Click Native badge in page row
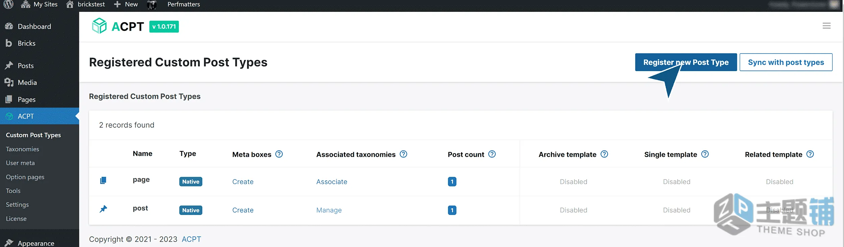 coord(191,182)
